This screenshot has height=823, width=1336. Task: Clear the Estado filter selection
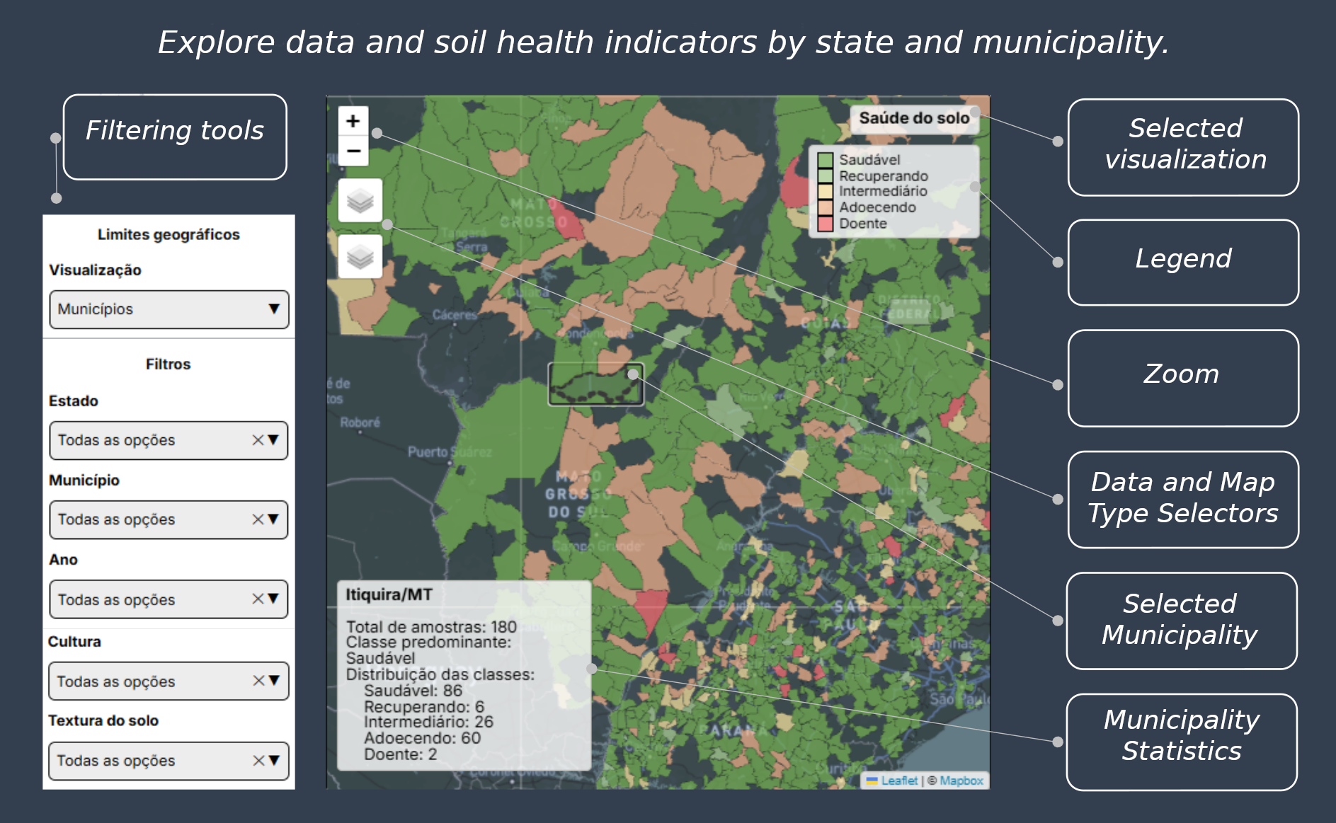click(258, 440)
